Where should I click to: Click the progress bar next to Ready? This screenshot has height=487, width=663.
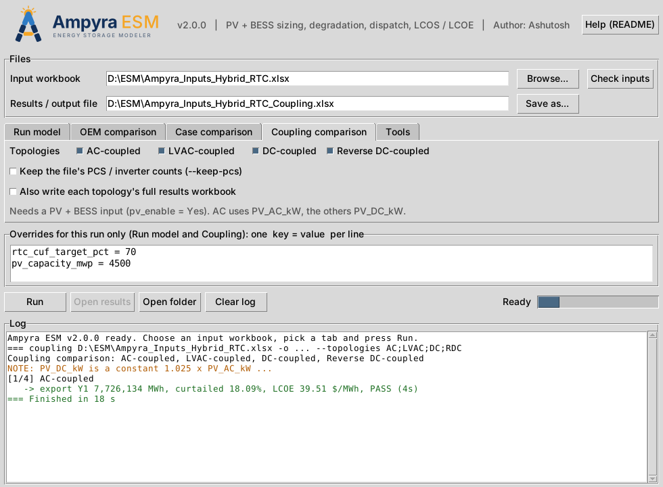click(x=597, y=302)
